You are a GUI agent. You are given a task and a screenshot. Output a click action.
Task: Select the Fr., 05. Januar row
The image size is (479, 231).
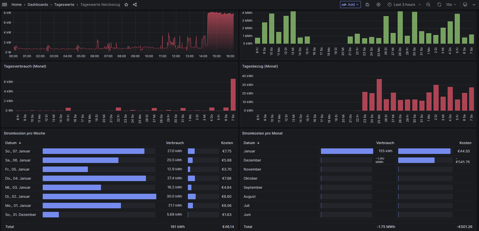(120, 169)
